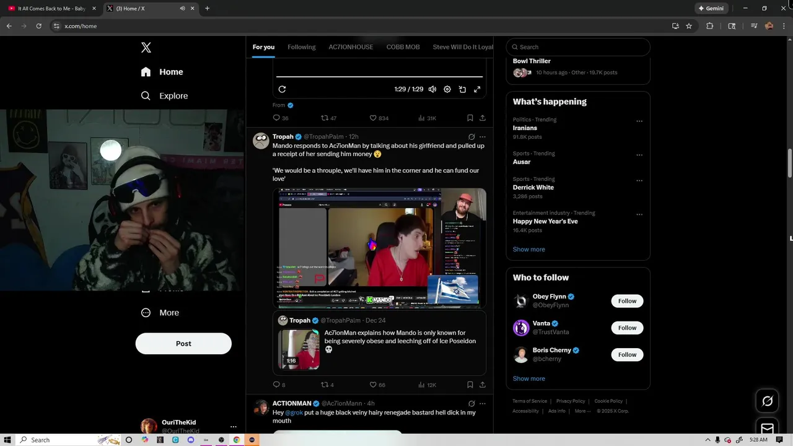Click the Gemini button in Chrome
793x446 pixels.
[711, 8]
